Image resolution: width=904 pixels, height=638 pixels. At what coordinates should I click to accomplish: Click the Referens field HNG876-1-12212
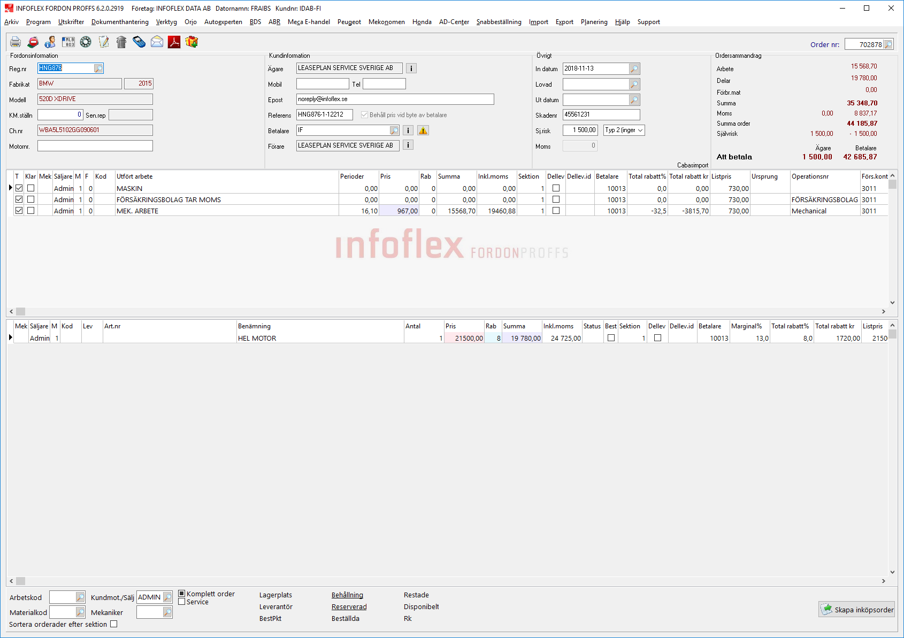click(x=325, y=114)
